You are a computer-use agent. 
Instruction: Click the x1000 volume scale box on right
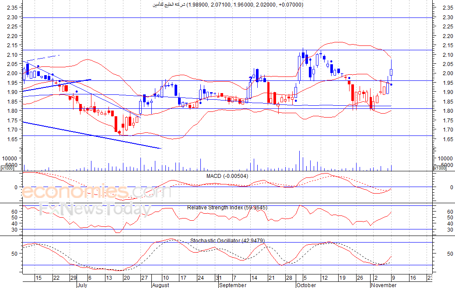[439, 168]
